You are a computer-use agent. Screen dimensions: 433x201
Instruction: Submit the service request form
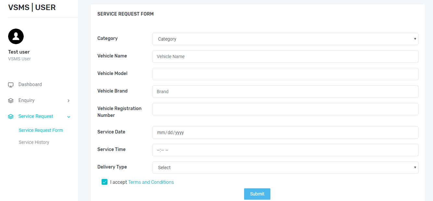(x=257, y=194)
